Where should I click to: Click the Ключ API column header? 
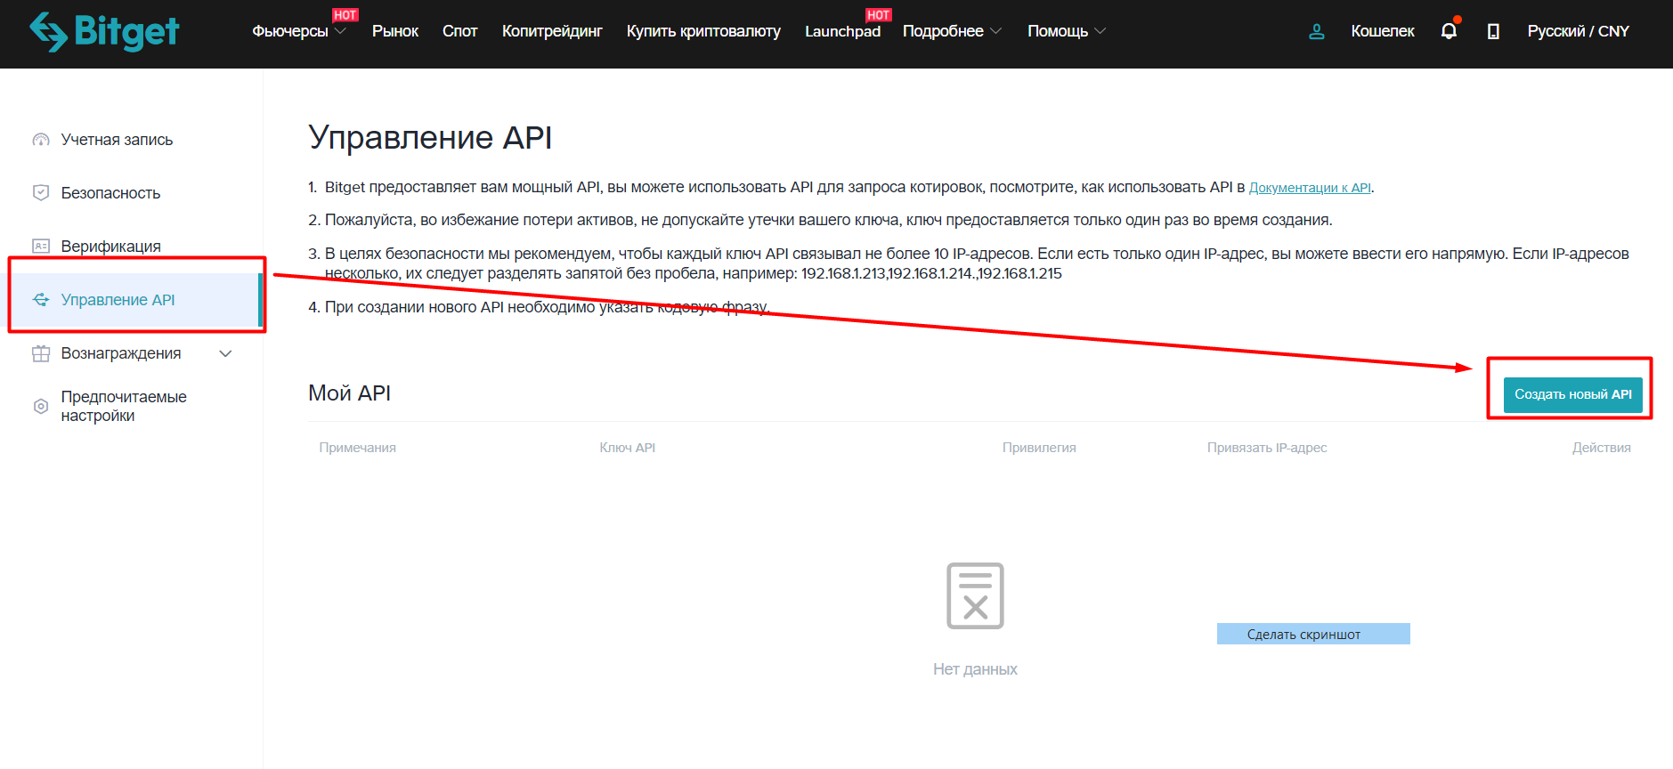(628, 448)
